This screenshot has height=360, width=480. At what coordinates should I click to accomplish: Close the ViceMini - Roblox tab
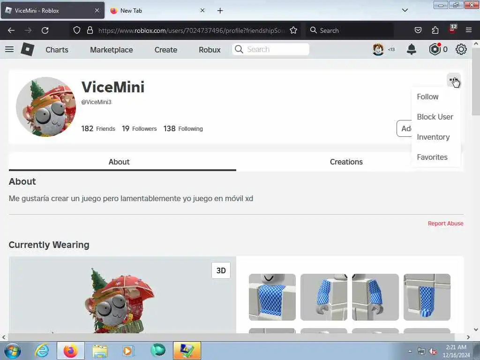(x=97, y=10)
